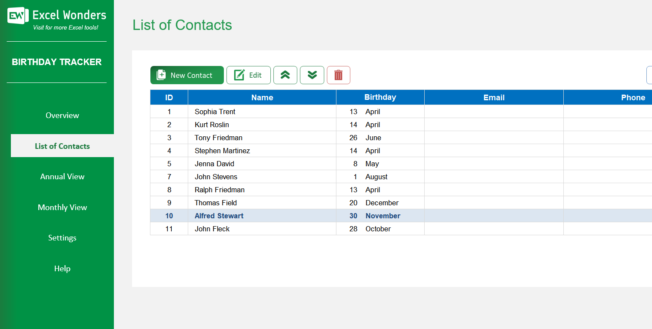The height and width of the screenshot is (329, 652).
Task: Navigate to Overview in the sidebar
Action: click(62, 115)
